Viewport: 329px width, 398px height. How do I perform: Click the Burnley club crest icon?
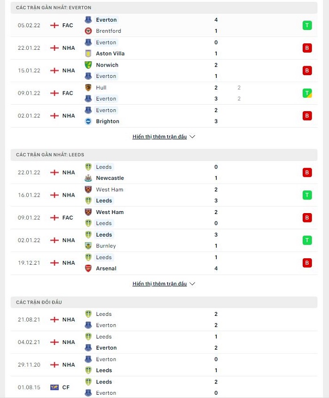[x=88, y=246]
